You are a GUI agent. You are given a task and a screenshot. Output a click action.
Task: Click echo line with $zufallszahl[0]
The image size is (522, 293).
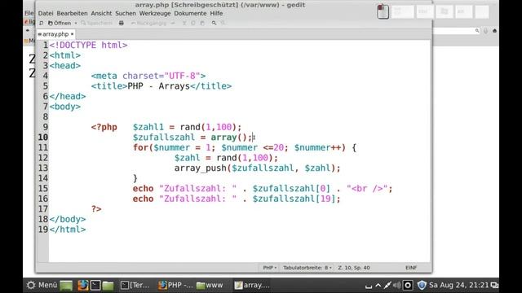(263, 189)
